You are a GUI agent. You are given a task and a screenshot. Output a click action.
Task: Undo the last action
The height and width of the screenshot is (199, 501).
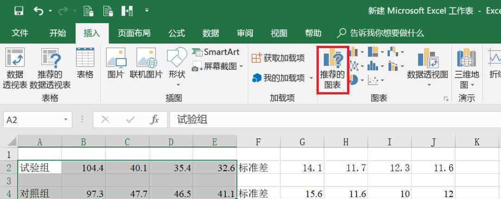(39, 10)
